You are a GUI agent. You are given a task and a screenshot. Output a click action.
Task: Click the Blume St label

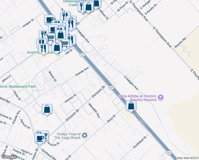(x=52, y=76)
